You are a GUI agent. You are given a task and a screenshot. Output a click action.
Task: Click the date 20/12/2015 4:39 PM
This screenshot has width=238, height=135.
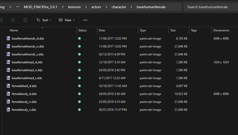tap(112, 54)
